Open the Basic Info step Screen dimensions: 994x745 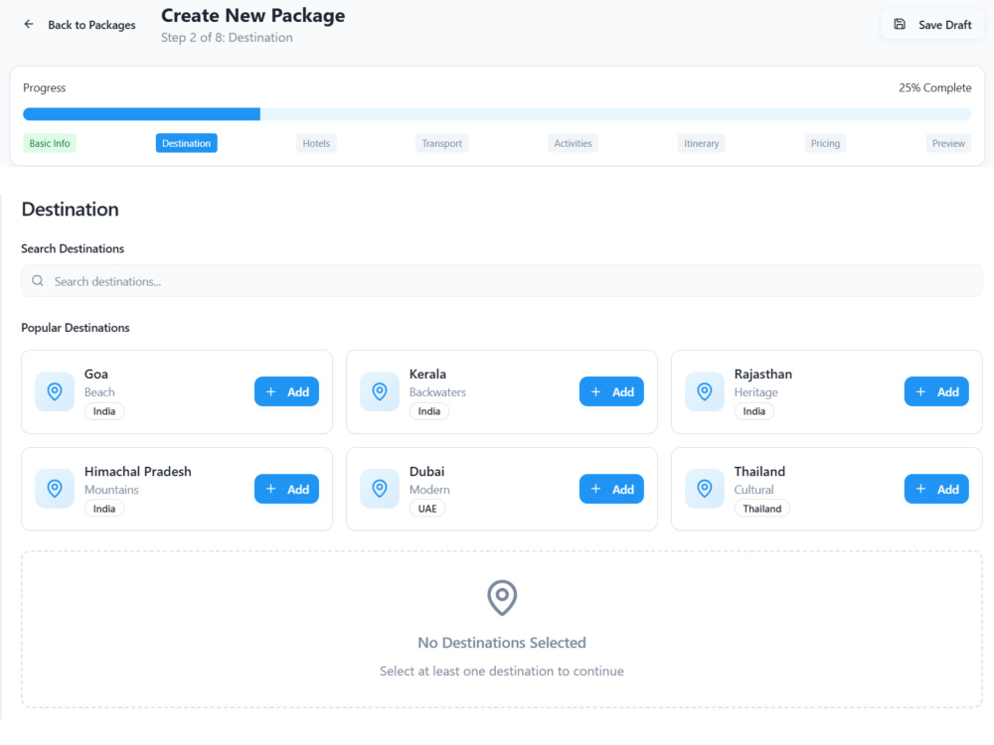[x=50, y=143]
